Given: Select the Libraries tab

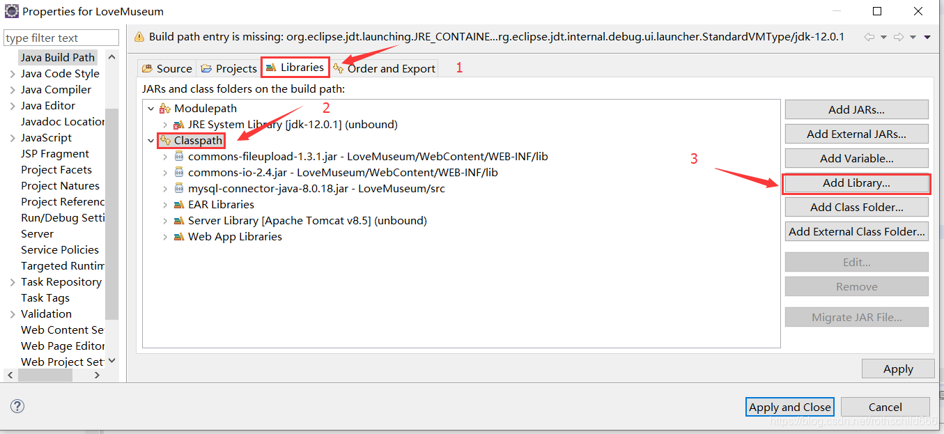Looking at the screenshot, I should point(295,68).
